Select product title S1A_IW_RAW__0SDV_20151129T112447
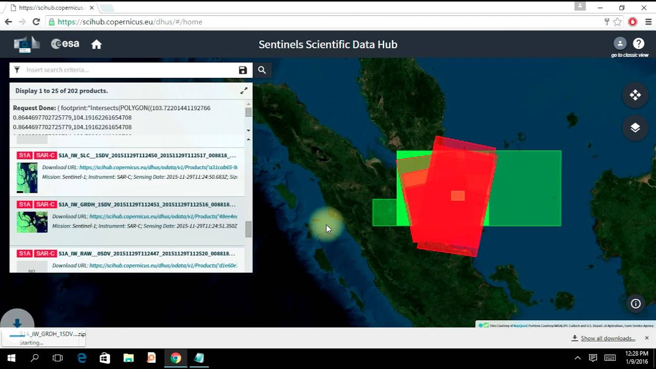Viewport: 656px width, 369px height. click(x=148, y=254)
